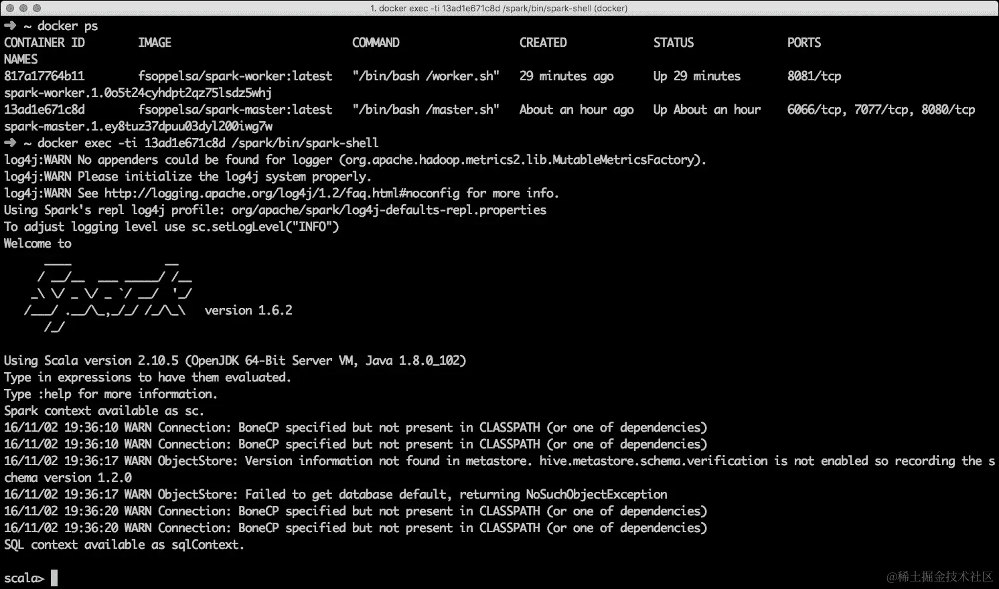Screen dimensions: 999x589
Task: Click the spark-worker.1 container name line
Action: (x=138, y=92)
